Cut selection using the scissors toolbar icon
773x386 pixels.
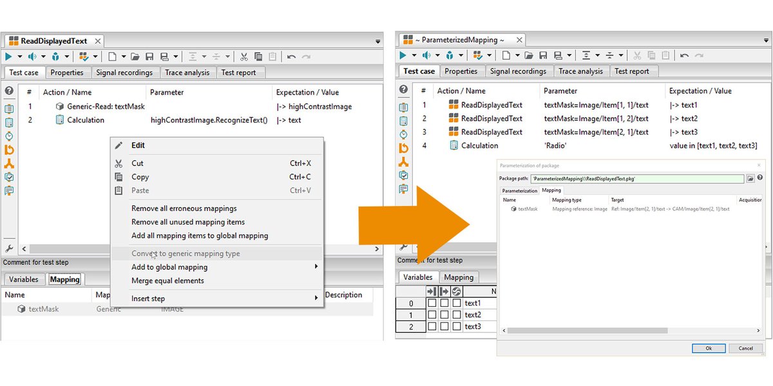click(243, 56)
